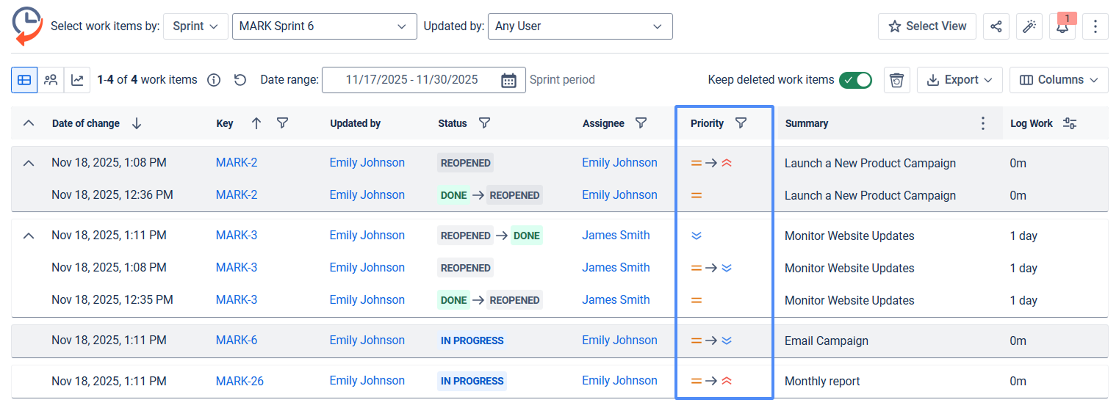Click medium priority icon in 12:36 PM row
The height and width of the screenshot is (408, 1119).
click(697, 195)
